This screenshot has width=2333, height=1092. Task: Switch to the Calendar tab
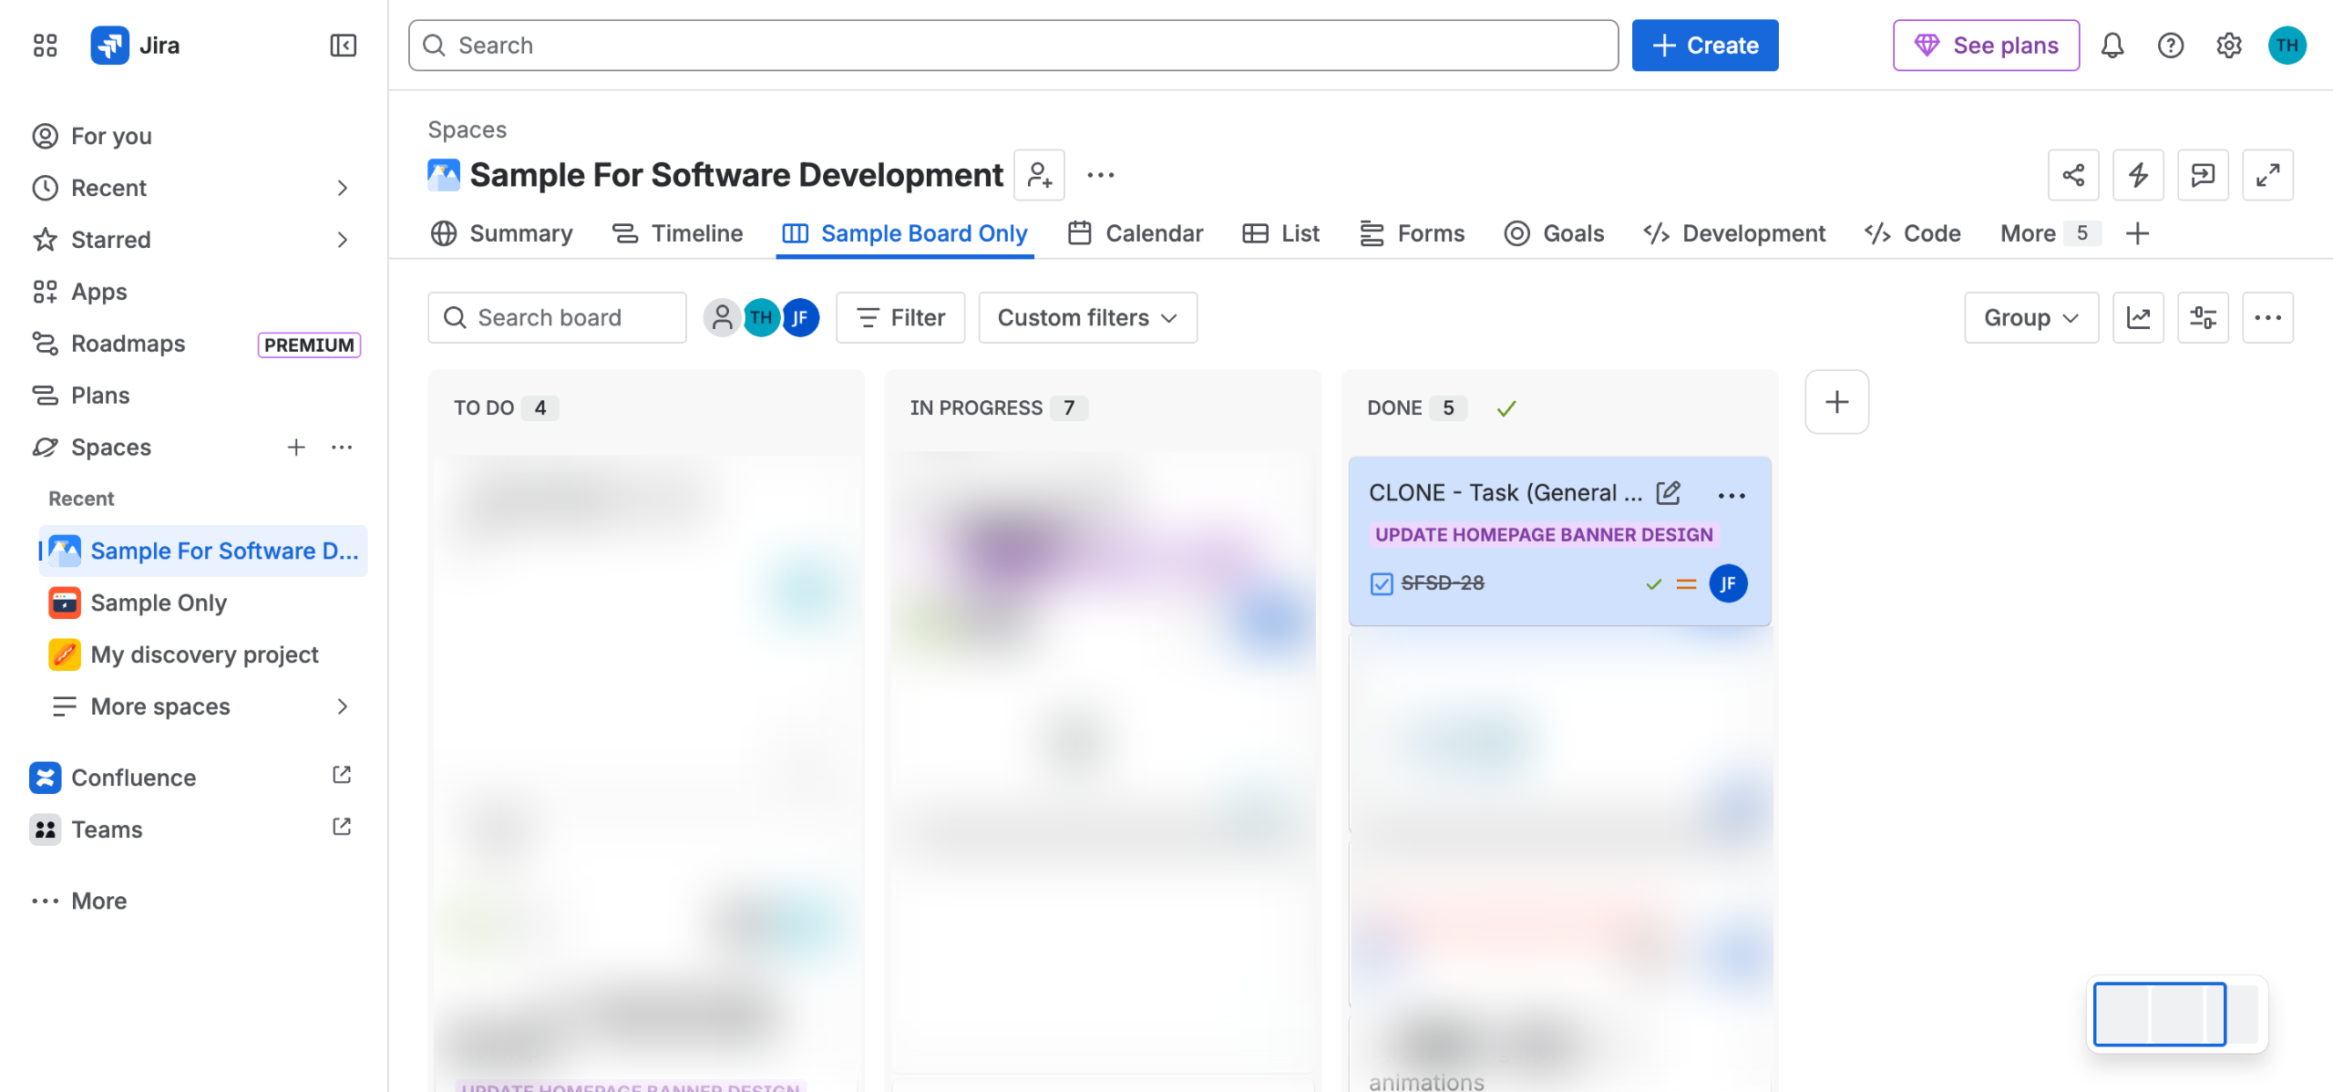pyautogui.click(x=1136, y=233)
